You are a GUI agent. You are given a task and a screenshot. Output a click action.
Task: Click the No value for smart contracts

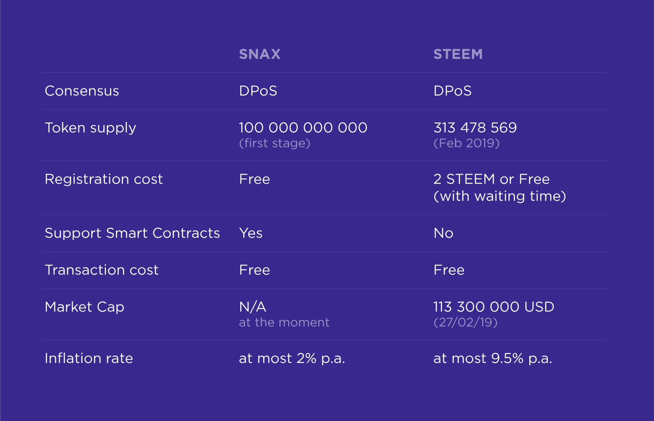(443, 233)
